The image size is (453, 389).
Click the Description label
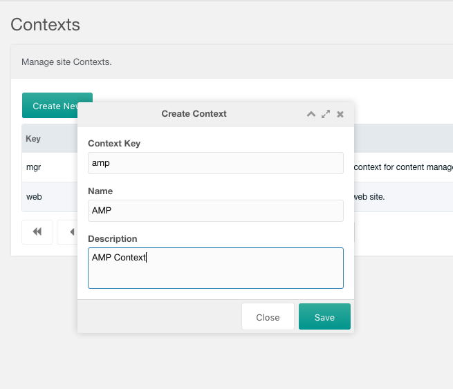113,238
